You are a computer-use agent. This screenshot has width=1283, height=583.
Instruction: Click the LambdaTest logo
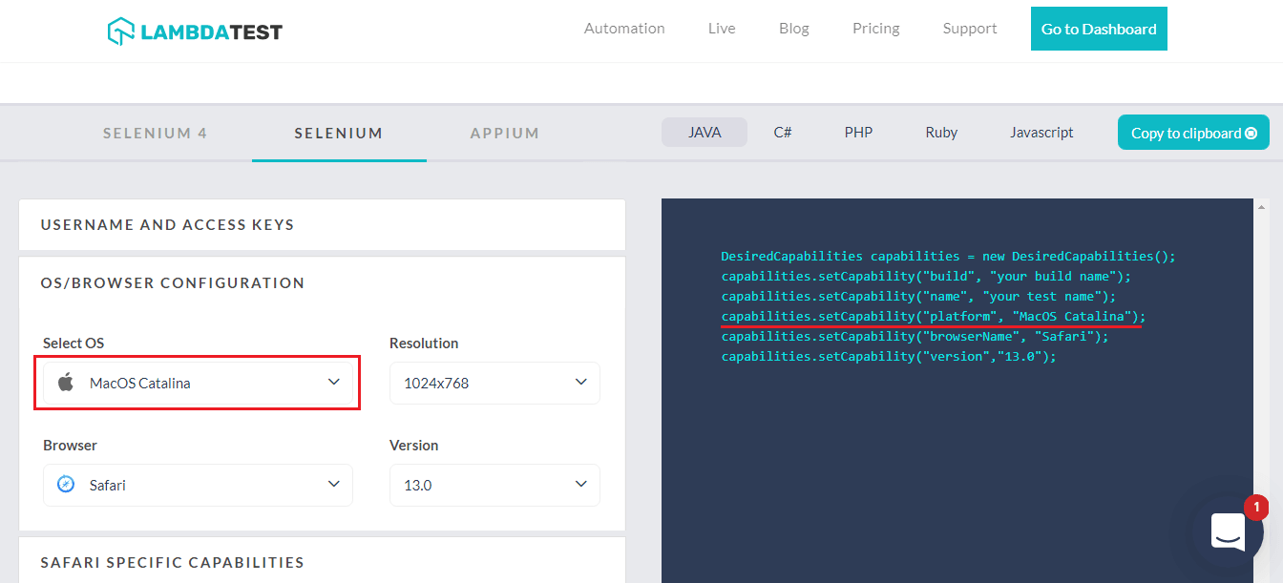pyautogui.click(x=195, y=31)
